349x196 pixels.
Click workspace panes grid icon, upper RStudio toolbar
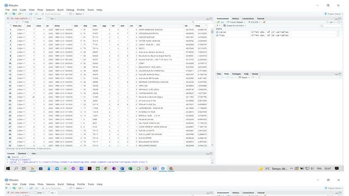pos(70,14)
